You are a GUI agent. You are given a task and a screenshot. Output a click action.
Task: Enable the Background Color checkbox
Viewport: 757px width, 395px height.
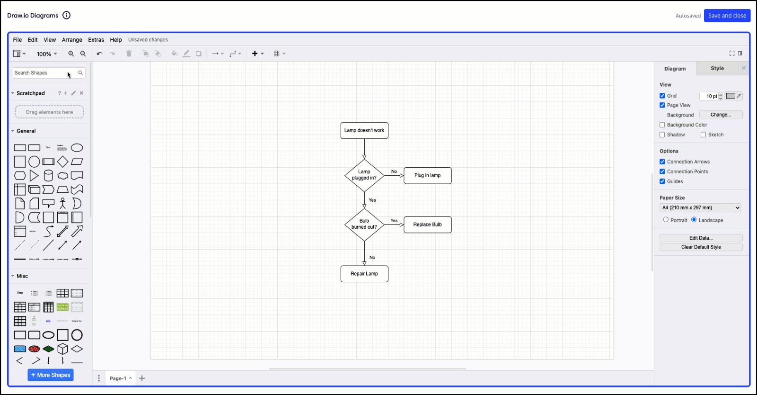coord(662,125)
